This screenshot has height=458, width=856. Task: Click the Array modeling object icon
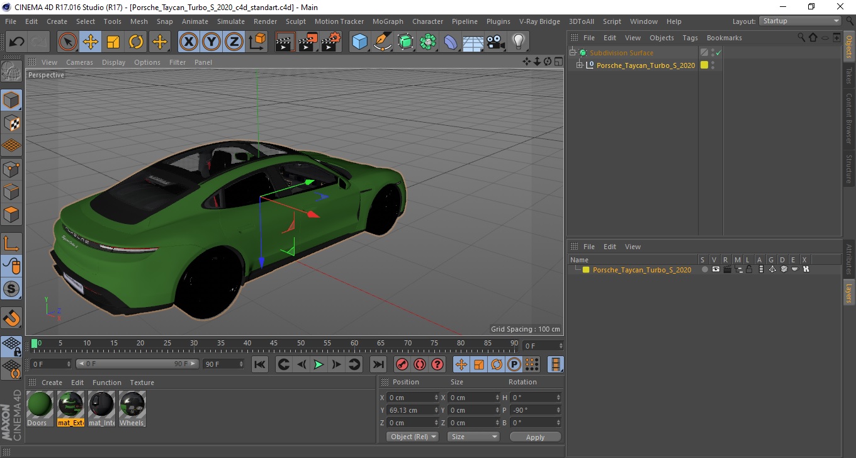tap(428, 42)
